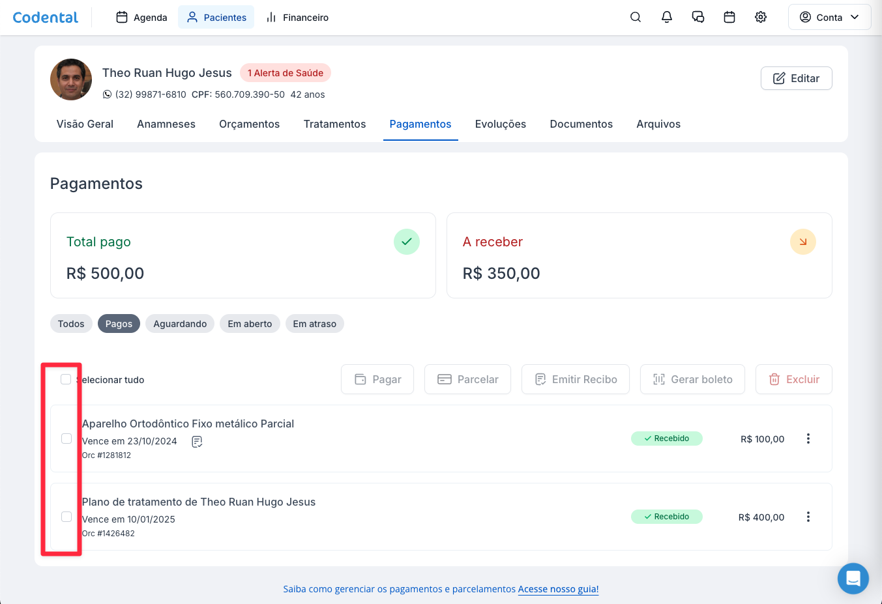Screen dimensions: 882x604
Task: Switch to the Tratamentos tab
Action: [334, 124]
